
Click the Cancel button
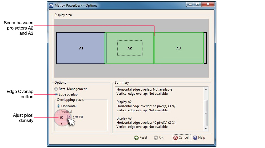(x=182, y=138)
